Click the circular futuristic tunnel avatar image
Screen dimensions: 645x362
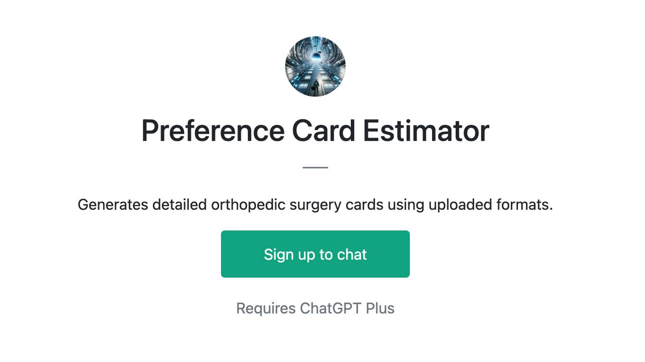point(315,66)
